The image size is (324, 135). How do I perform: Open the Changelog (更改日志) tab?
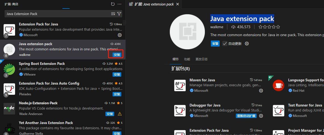click(x=202, y=59)
